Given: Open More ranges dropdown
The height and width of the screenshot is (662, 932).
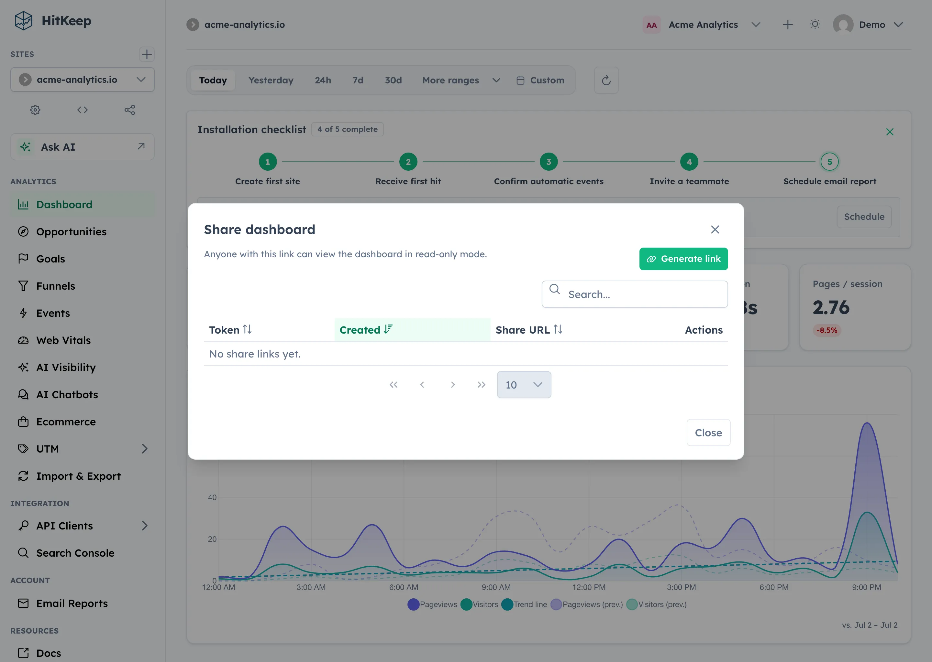Looking at the screenshot, I should 461,80.
